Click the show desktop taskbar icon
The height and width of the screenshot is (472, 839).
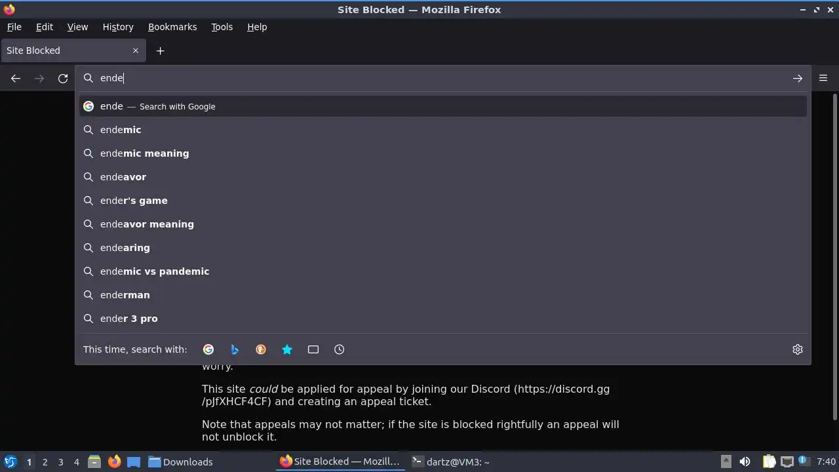(134, 462)
